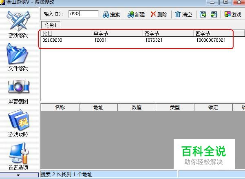Click the 锁定 column header
This screenshot has height=179, width=245.
[213, 107]
